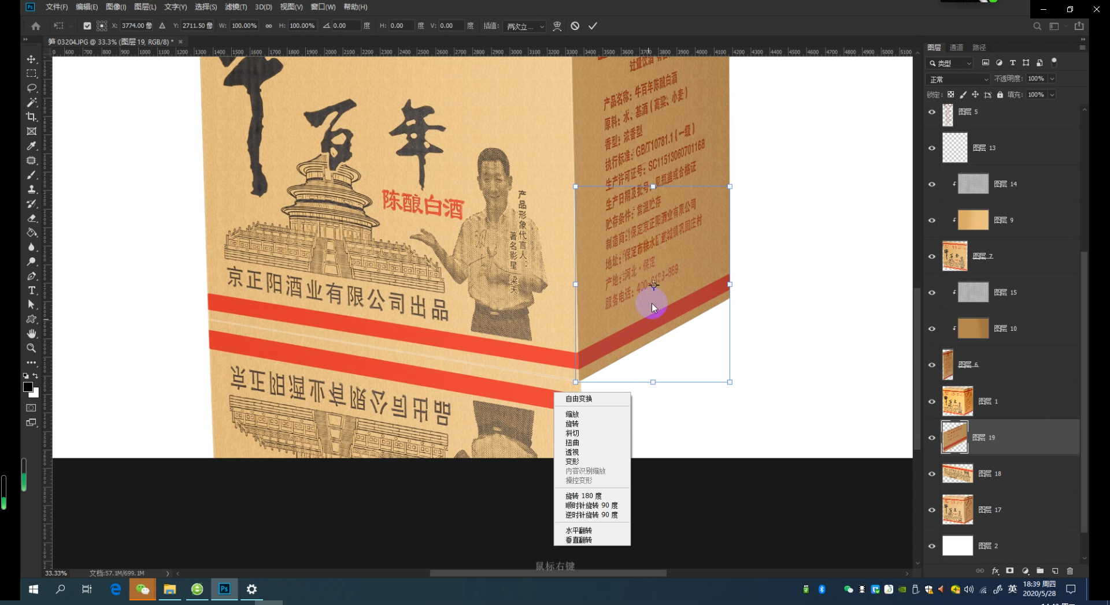Open layer filter type dropdown
This screenshot has width=1110, height=605.
tap(949, 63)
